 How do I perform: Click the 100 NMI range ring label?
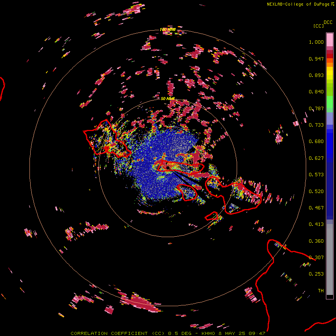pyautogui.click(x=168, y=29)
